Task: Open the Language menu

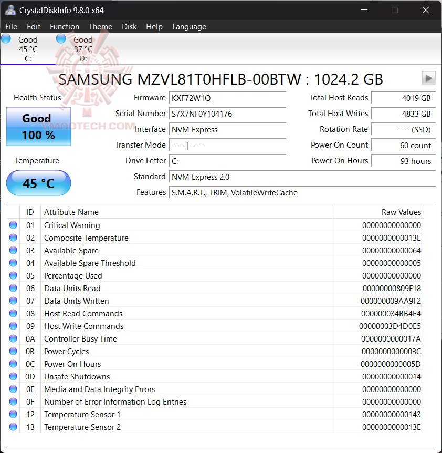Action: point(189,27)
